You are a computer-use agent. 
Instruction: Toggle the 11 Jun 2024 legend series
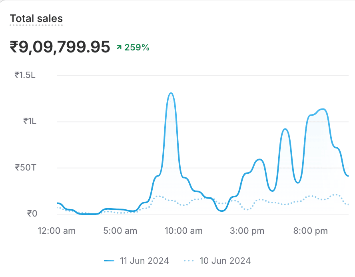point(144,261)
